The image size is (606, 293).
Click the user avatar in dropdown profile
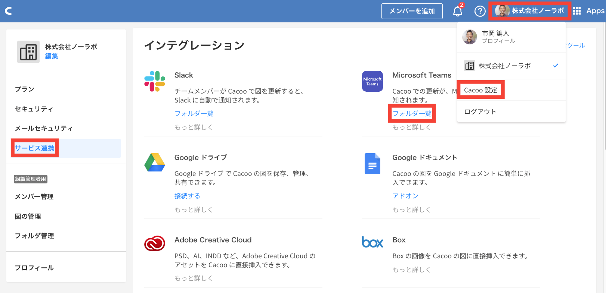tap(470, 37)
